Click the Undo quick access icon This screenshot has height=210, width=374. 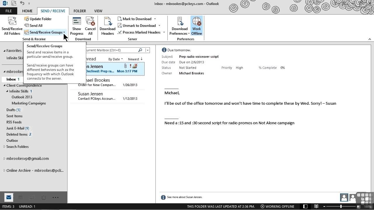pos(22,3)
